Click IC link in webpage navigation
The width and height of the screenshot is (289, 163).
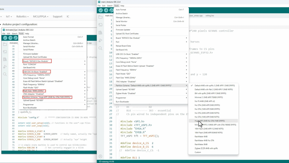click(x=68, y=16)
